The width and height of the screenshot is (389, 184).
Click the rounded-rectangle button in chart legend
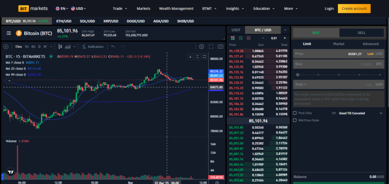click(204, 56)
